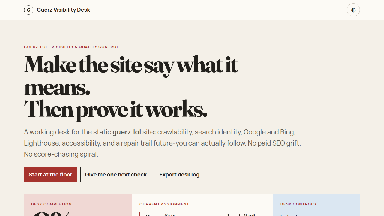Select the "Current Assignment" heading
The height and width of the screenshot is (216, 384).
pos(164,204)
